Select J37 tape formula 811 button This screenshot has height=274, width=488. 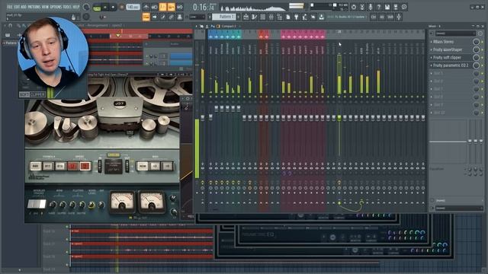tap(47, 166)
